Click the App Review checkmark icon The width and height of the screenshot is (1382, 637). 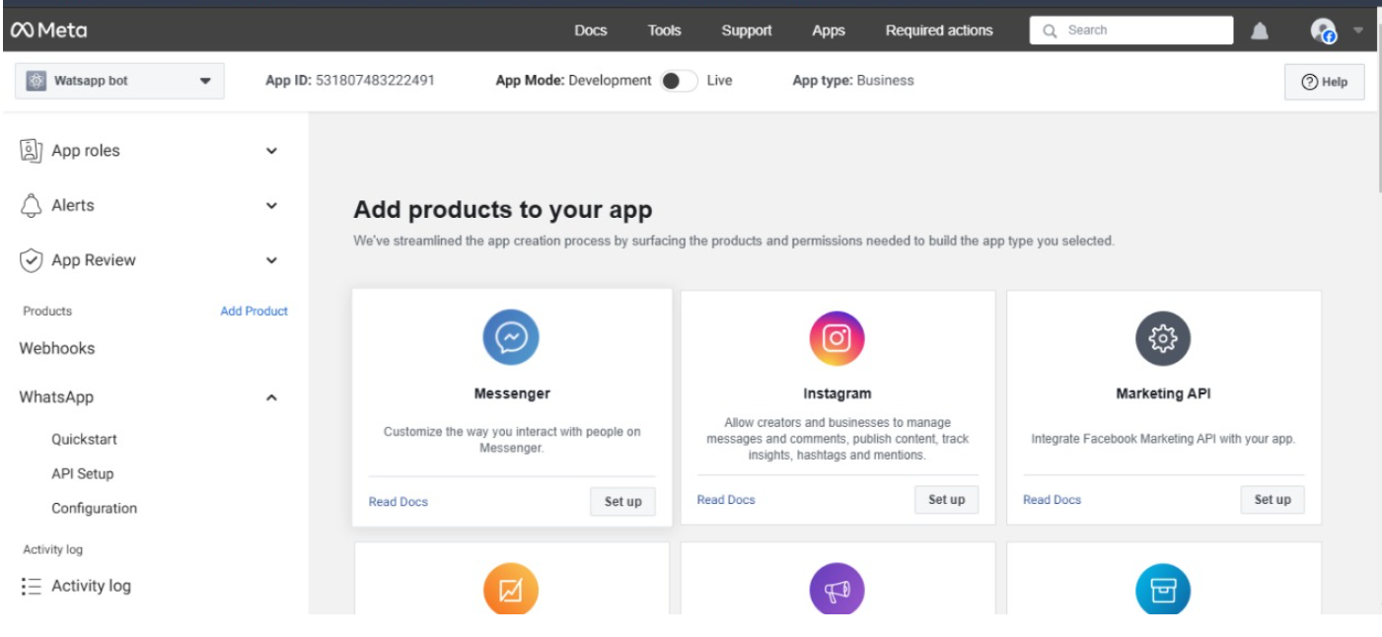31,259
